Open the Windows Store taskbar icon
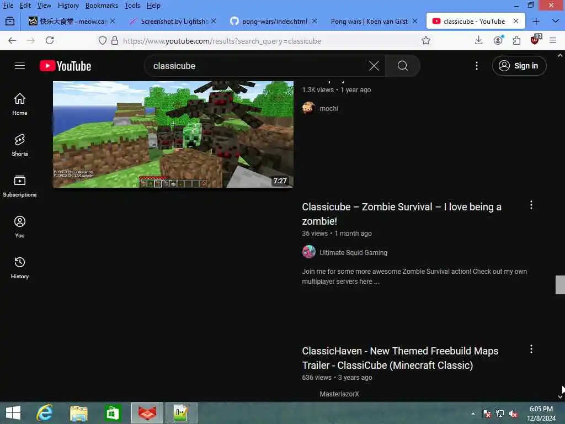The height and width of the screenshot is (424, 565). tap(113, 413)
